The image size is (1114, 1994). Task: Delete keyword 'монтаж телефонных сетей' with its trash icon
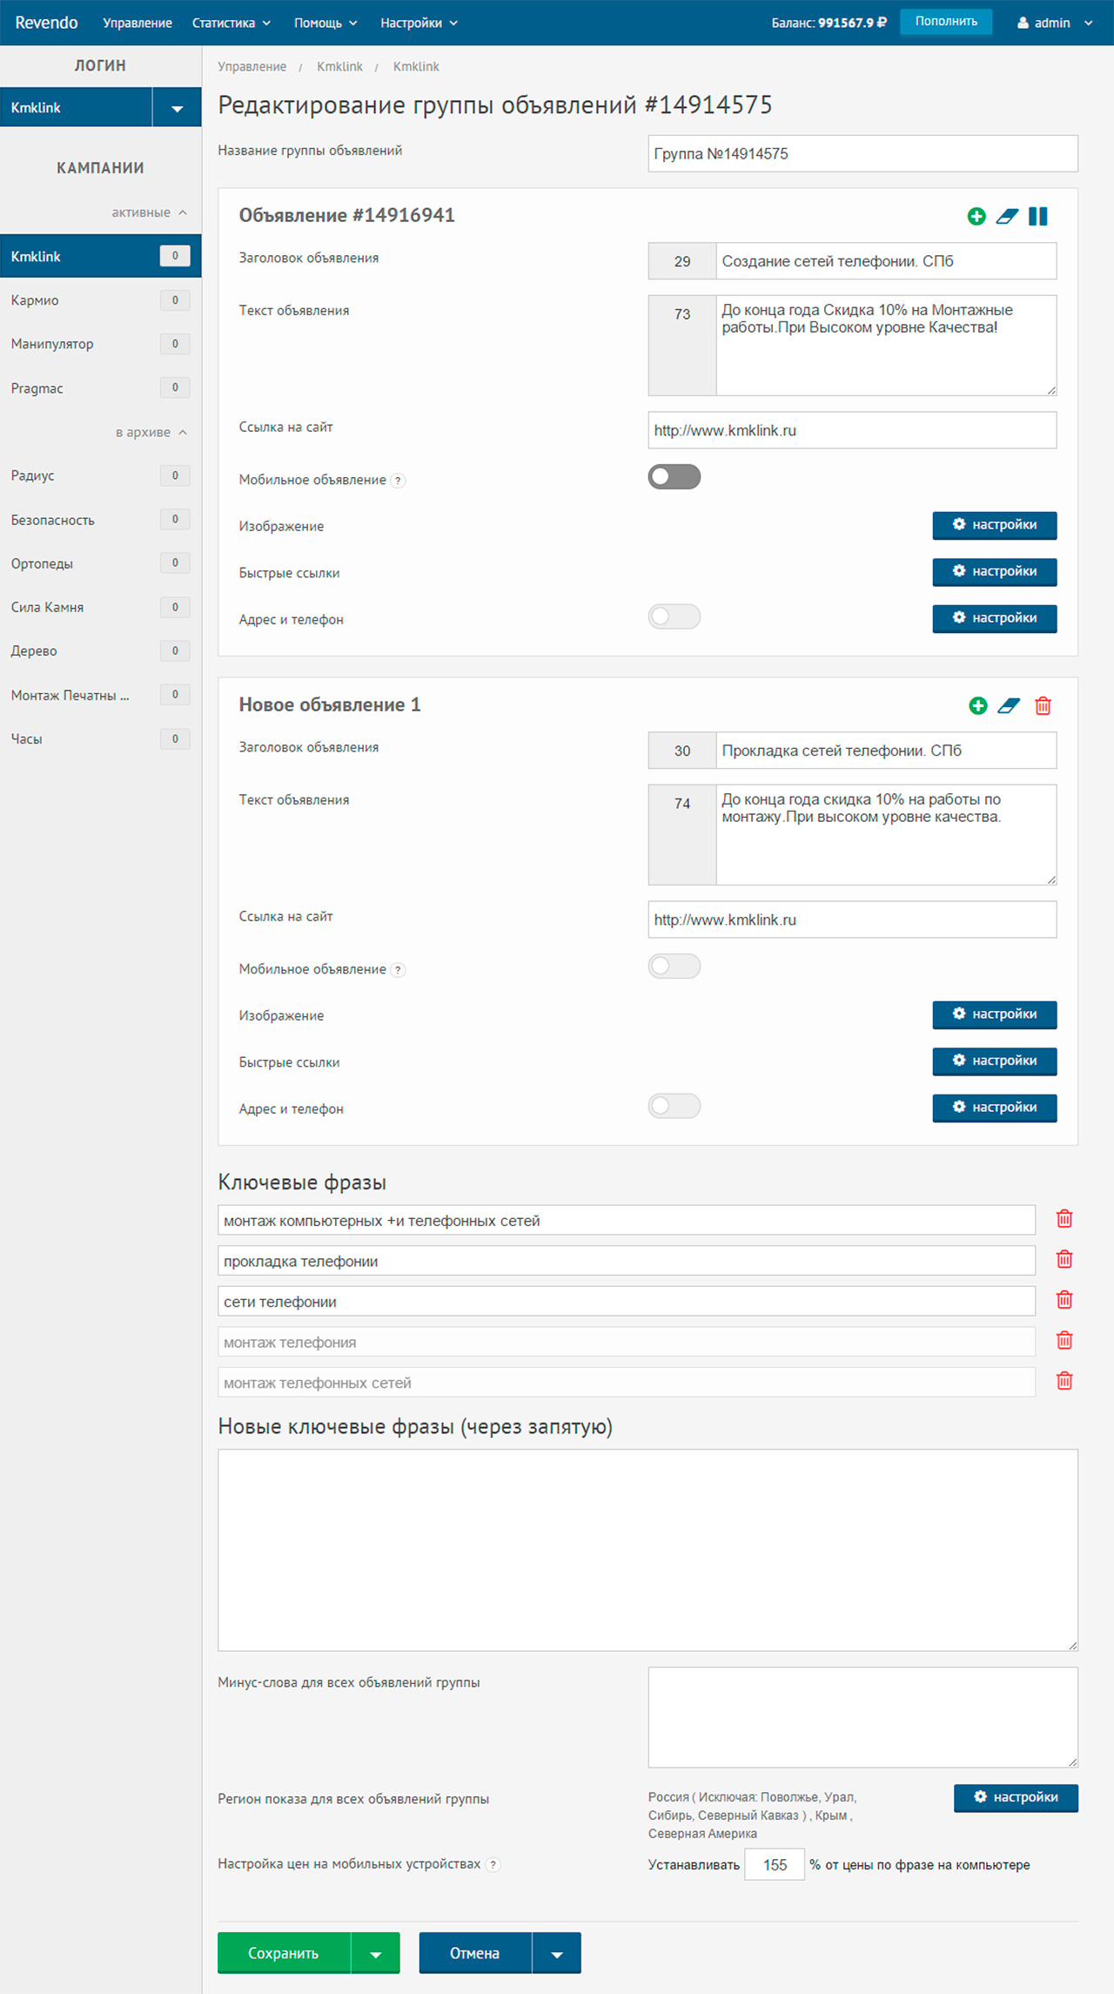click(1064, 1381)
